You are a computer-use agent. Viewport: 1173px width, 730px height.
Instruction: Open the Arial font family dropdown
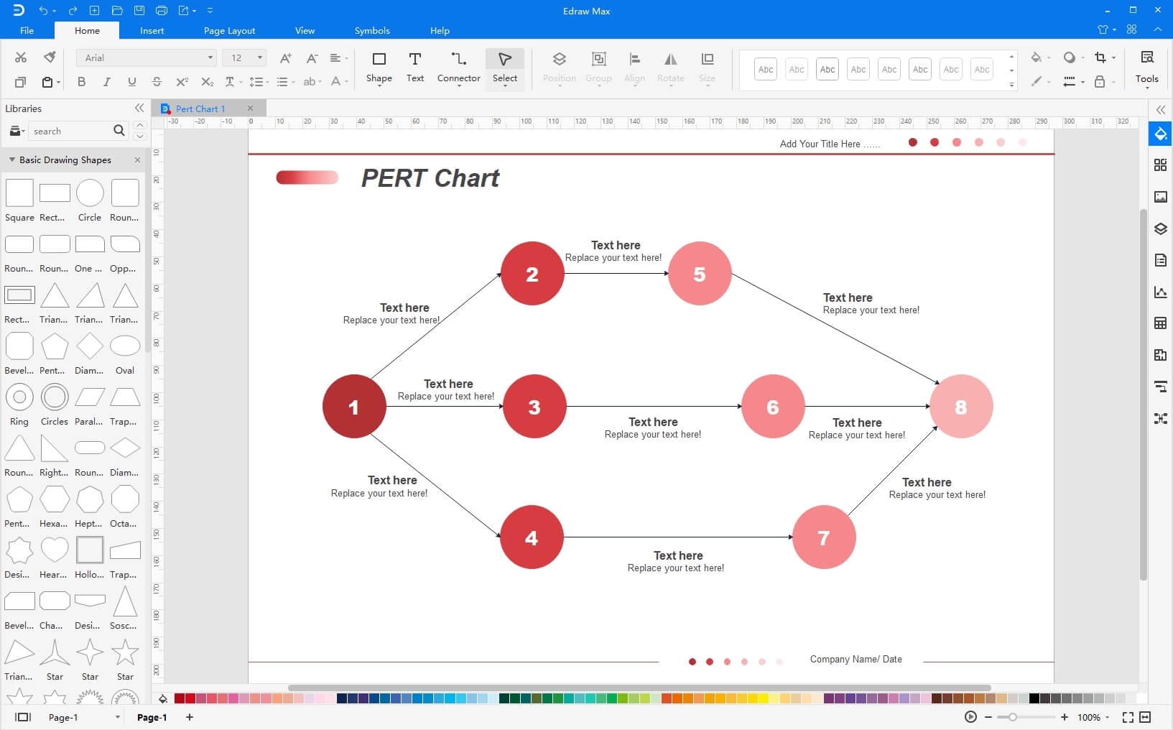[147, 57]
